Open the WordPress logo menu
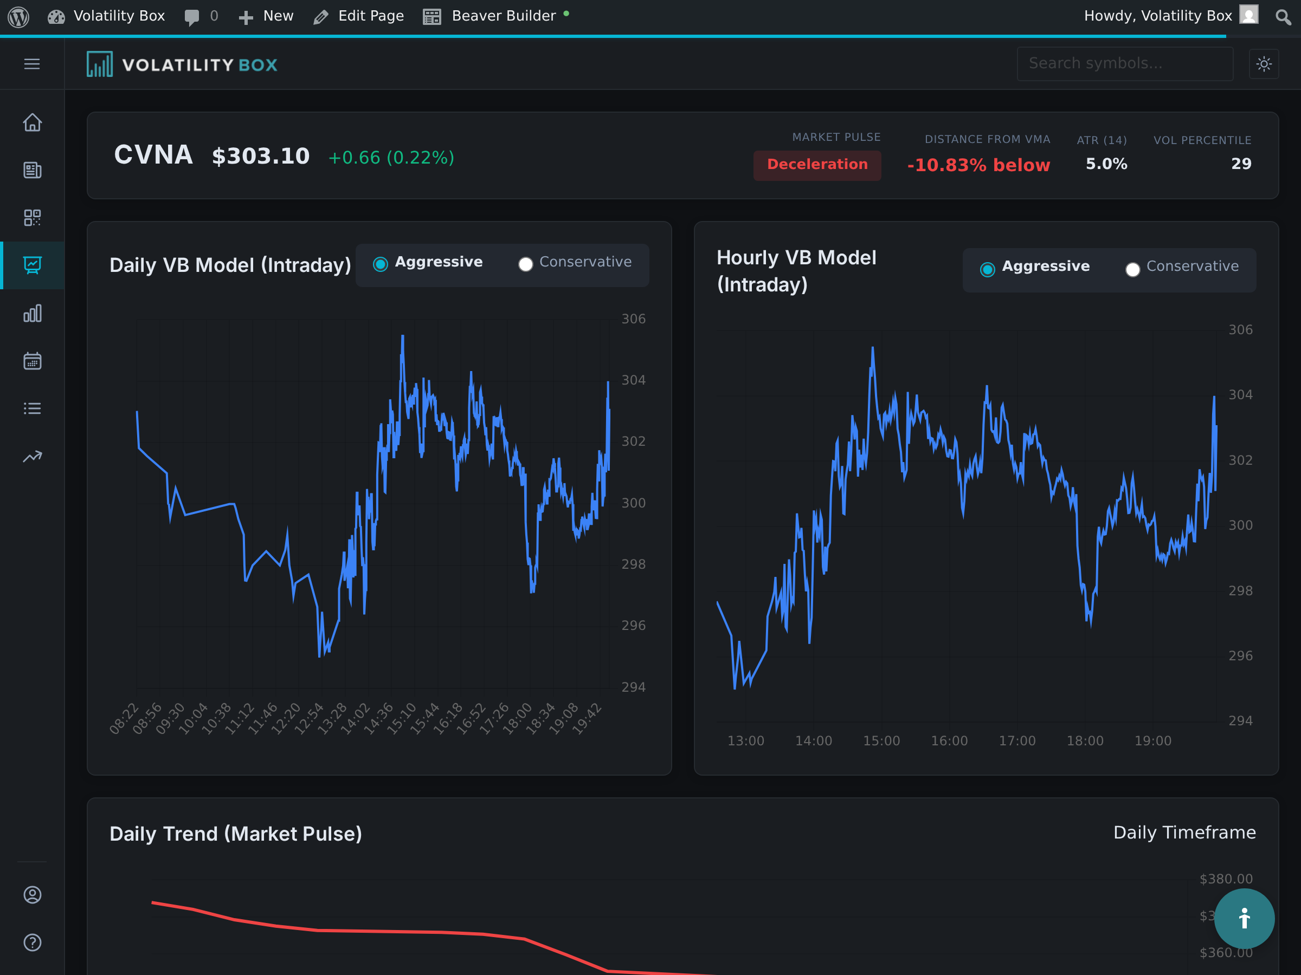The height and width of the screenshot is (975, 1301). click(18, 16)
